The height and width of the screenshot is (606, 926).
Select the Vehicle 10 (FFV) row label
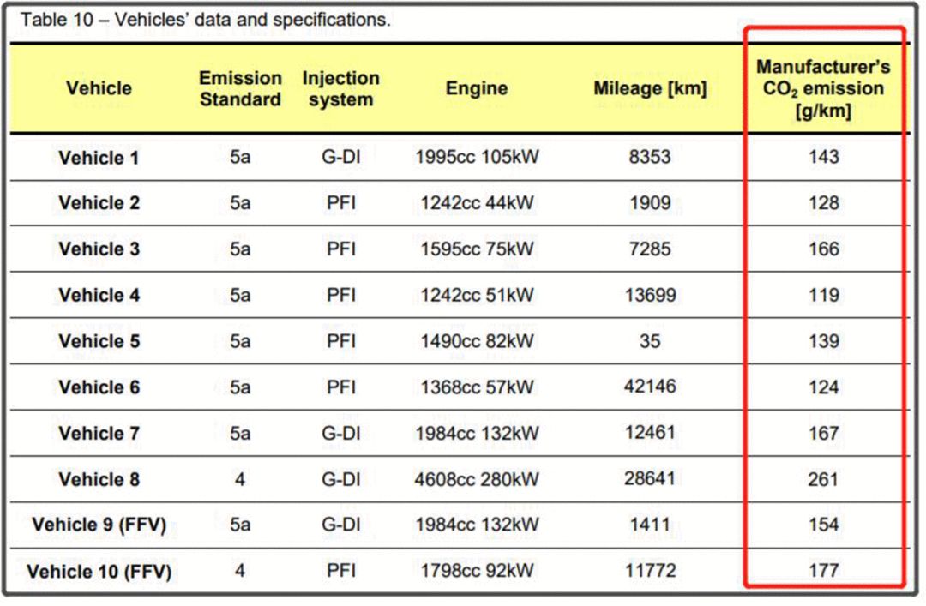point(99,571)
